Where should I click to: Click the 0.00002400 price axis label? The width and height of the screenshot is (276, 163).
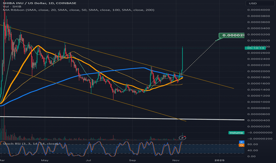pos(259,59)
